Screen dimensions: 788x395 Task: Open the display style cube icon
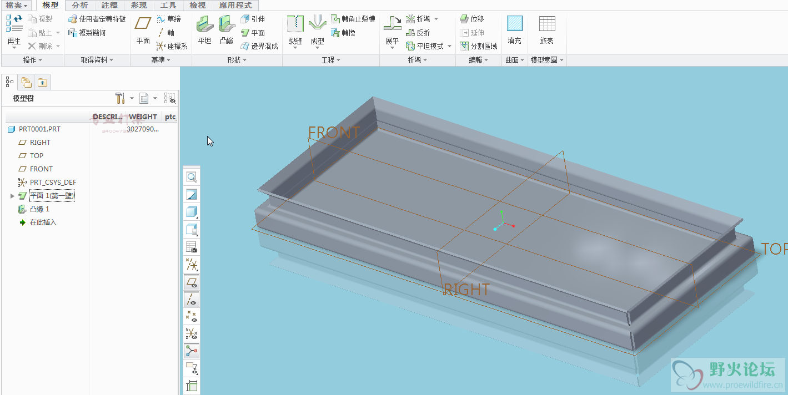(192, 212)
